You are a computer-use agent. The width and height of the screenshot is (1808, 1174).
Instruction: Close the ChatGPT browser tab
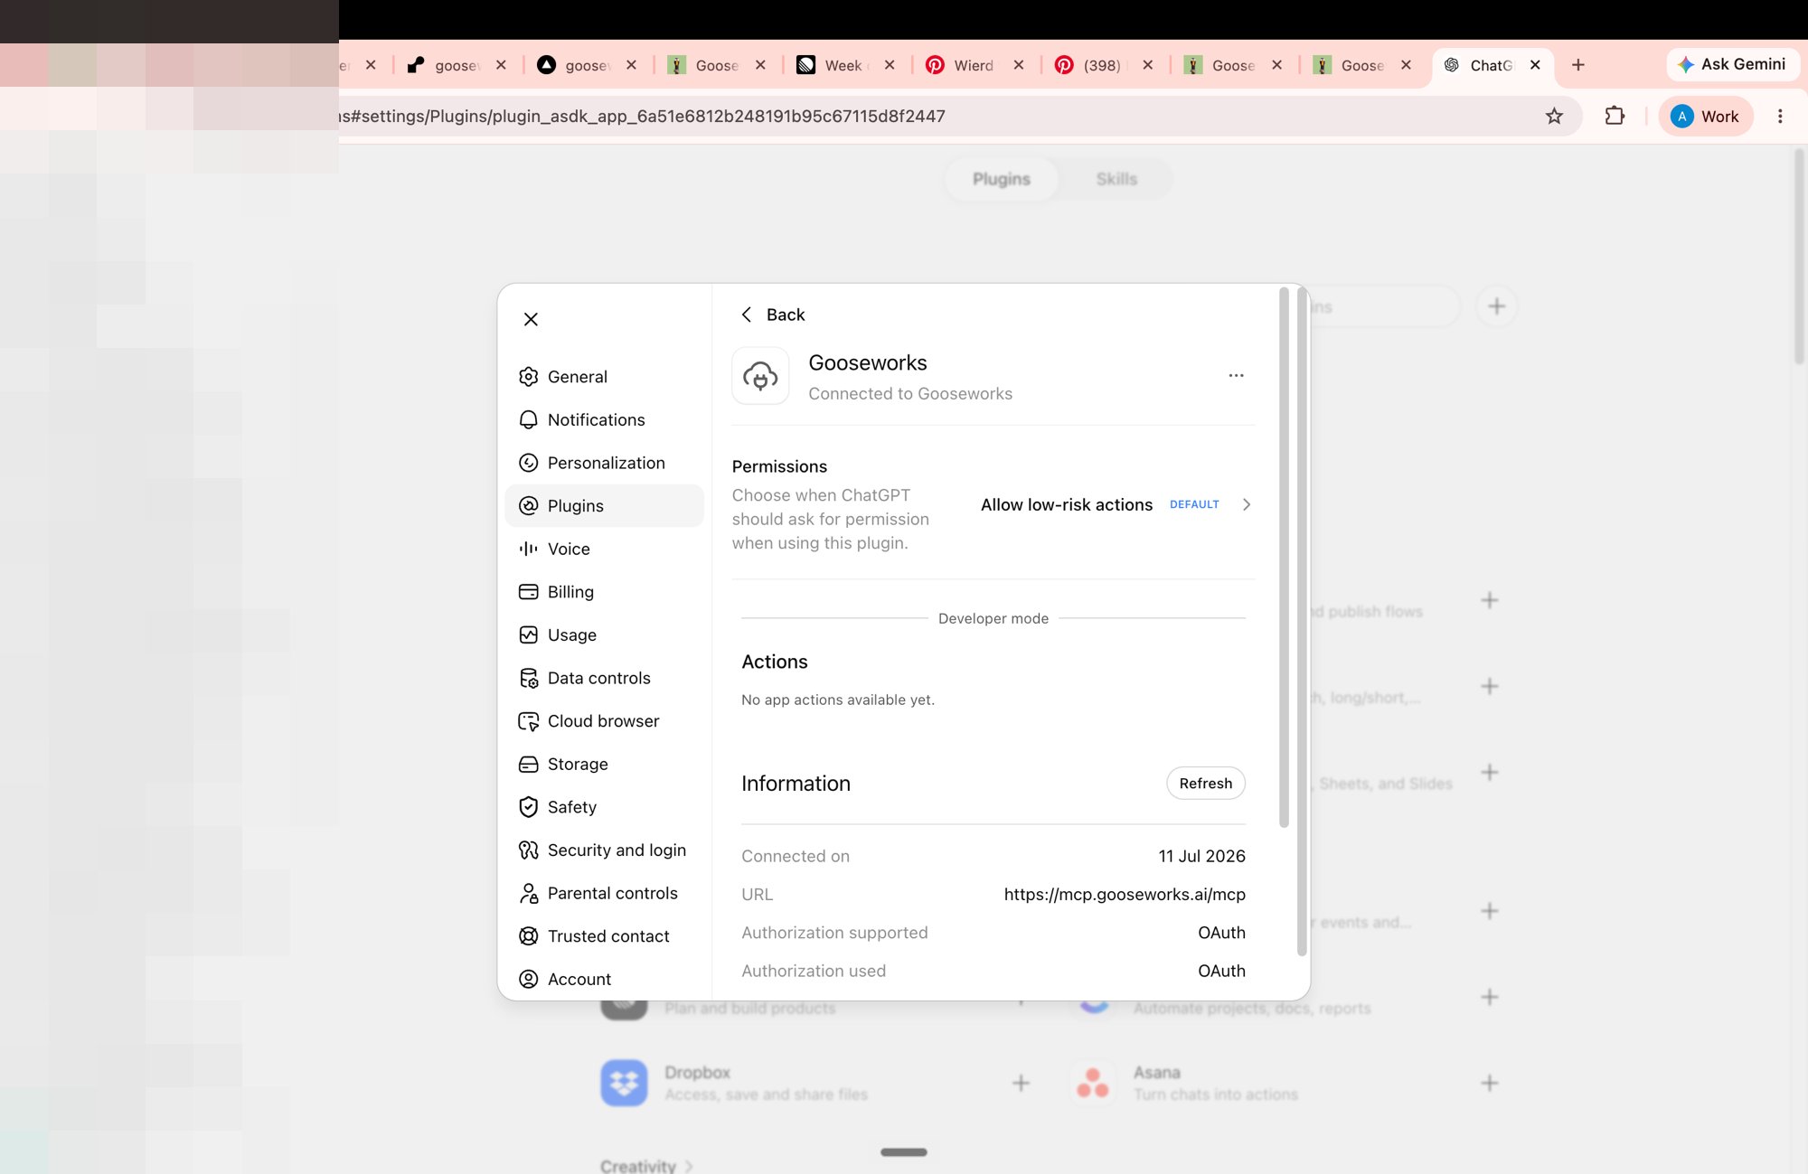tap(1535, 65)
